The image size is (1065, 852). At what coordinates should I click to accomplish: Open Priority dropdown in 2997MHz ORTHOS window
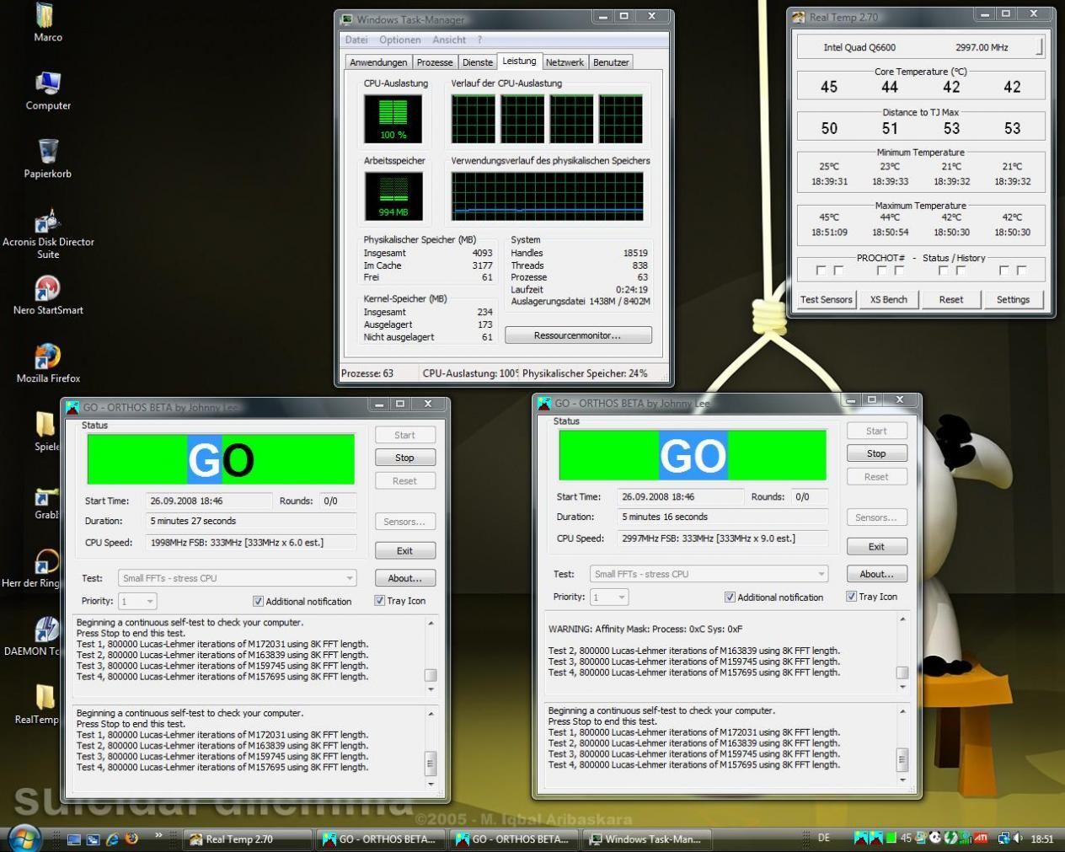(609, 597)
